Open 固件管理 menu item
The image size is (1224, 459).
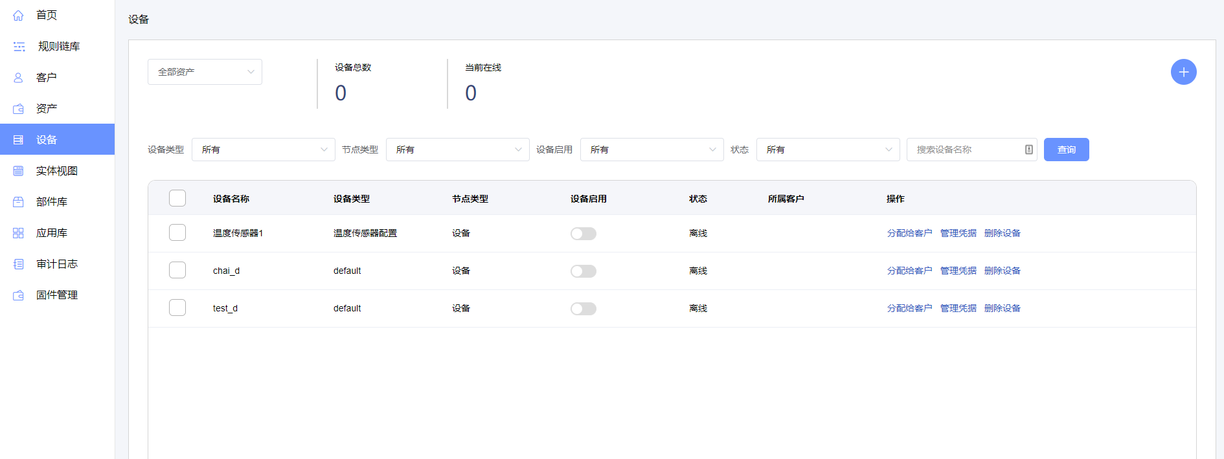pyautogui.click(x=57, y=295)
